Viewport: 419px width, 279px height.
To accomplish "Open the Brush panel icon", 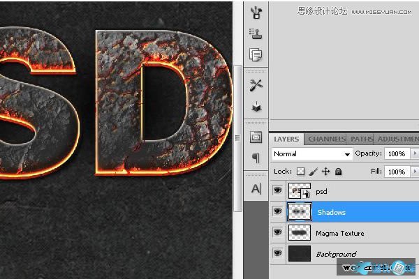I will coord(256,10).
